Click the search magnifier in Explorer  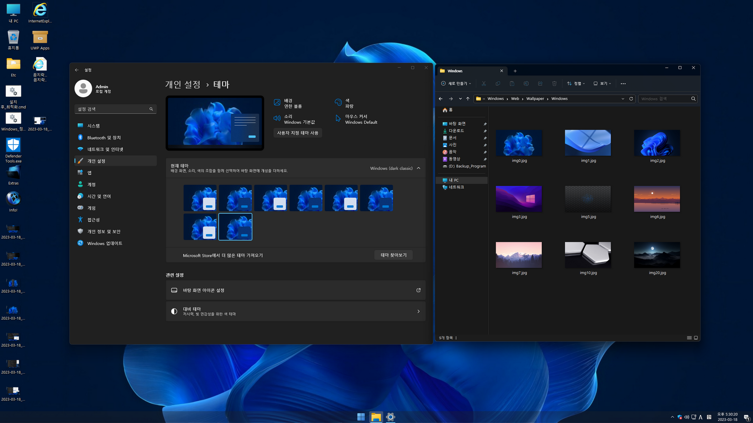(x=693, y=99)
